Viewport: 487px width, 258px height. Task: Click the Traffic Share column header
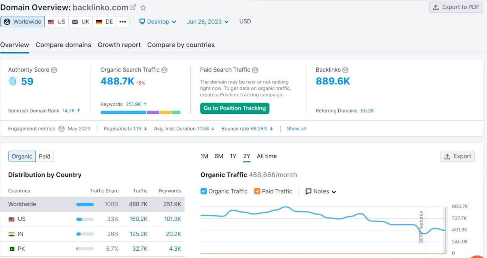coord(104,191)
